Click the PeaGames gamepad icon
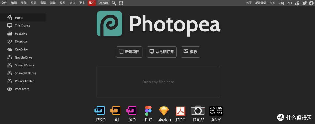This screenshot has width=315, height=124. (10, 89)
